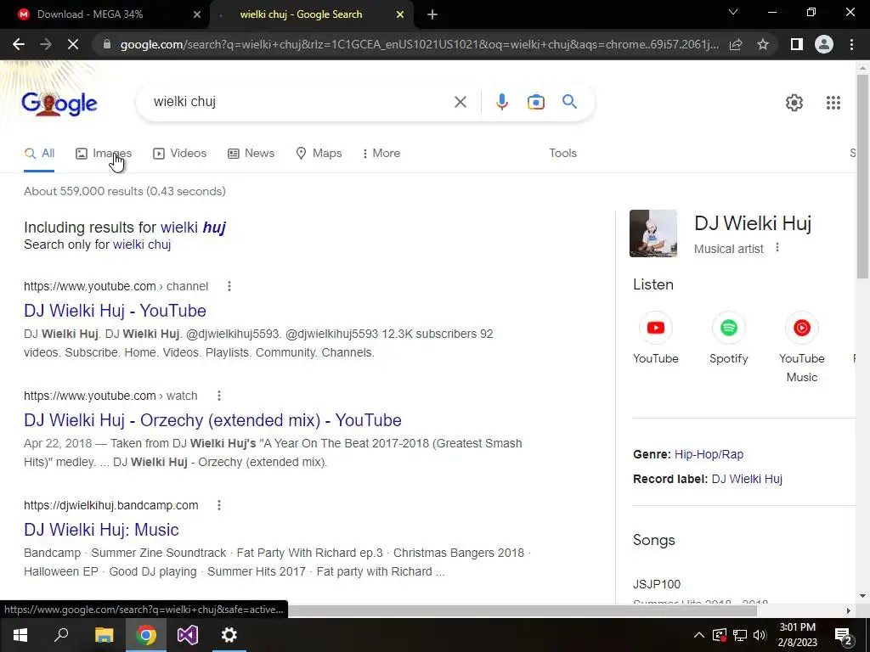
Task: Click the search text field
Action: pyautogui.click(x=300, y=102)
